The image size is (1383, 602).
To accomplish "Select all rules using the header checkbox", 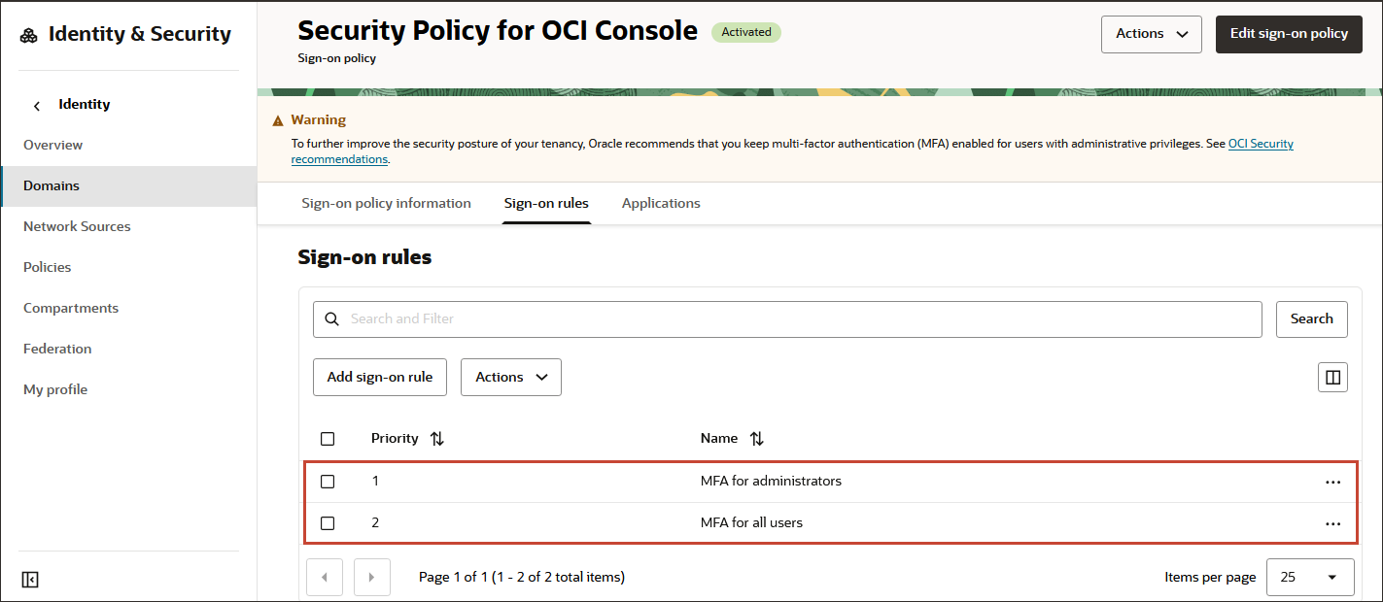I will (328, 438).
